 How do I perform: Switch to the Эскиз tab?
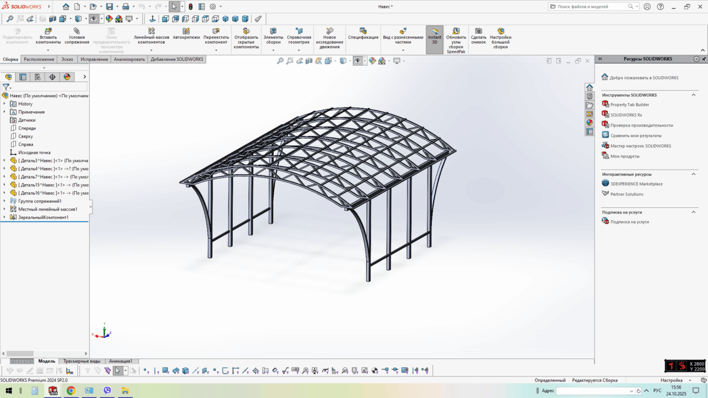pos(67,59)
